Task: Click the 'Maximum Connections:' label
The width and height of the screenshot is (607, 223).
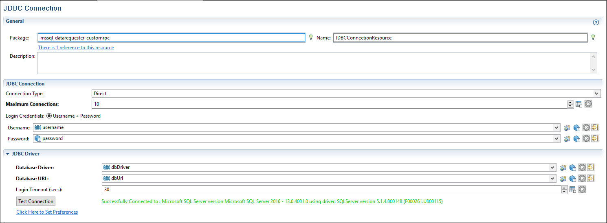Action: (x=32, y=104)
